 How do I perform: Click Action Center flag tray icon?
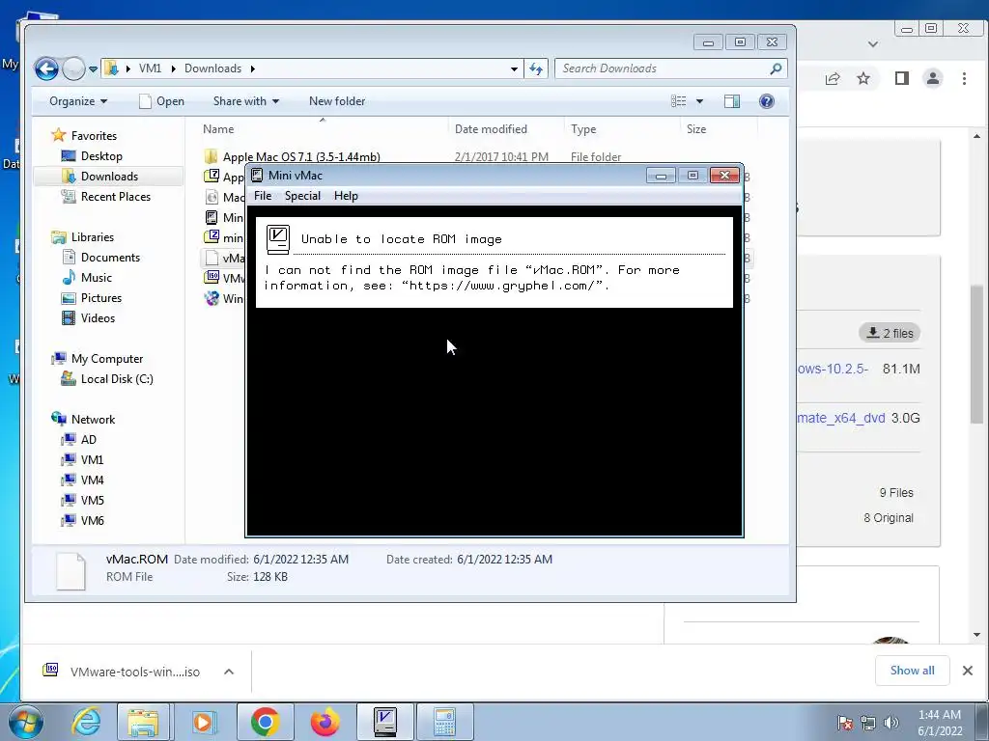coord(845,722)
